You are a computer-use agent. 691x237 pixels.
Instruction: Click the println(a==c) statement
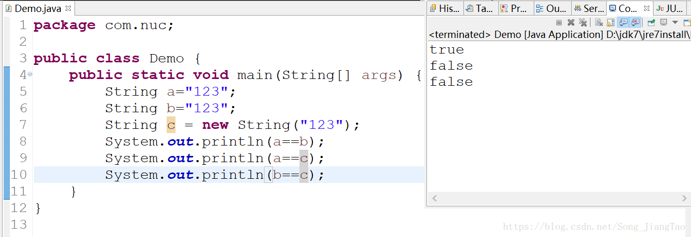coord(215,158)
